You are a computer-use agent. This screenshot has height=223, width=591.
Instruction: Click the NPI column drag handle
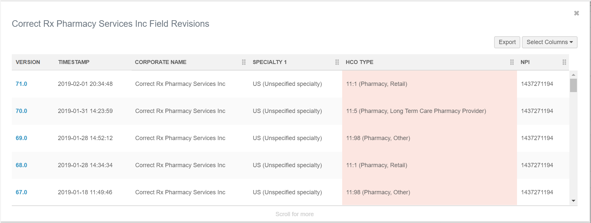click(564, 62)
